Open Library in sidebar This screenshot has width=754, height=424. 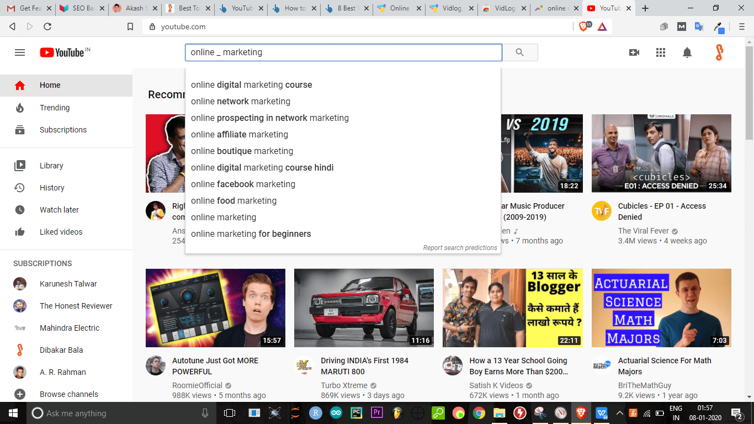66,166
